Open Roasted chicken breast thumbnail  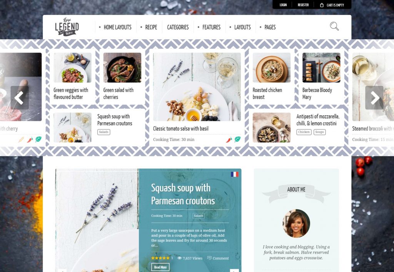click(272, 68)
